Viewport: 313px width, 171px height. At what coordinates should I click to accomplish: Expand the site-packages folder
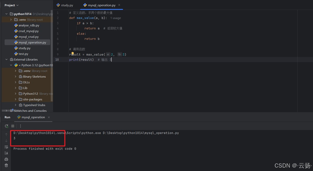pos(16,99)
